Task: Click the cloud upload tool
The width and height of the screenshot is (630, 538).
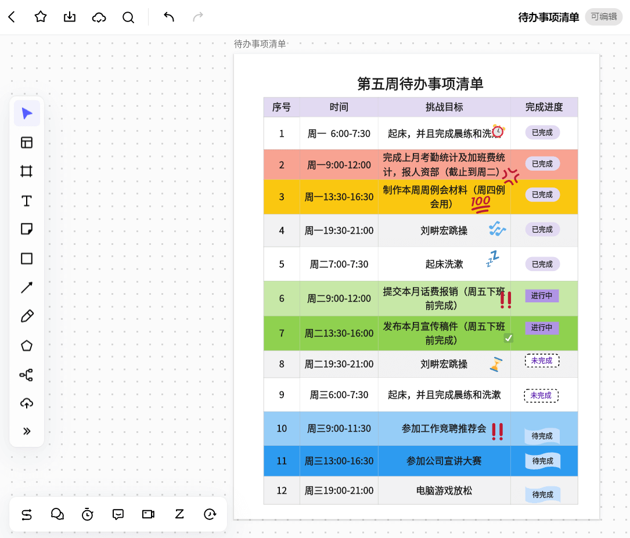Action: point(27,403)
